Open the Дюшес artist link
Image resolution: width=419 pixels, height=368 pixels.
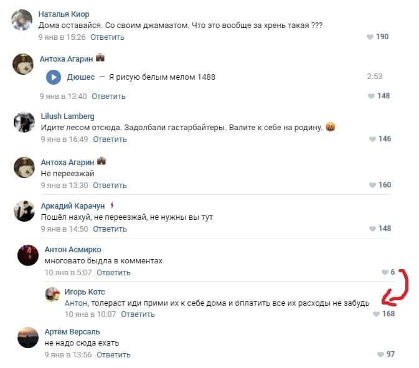point(81,77)
